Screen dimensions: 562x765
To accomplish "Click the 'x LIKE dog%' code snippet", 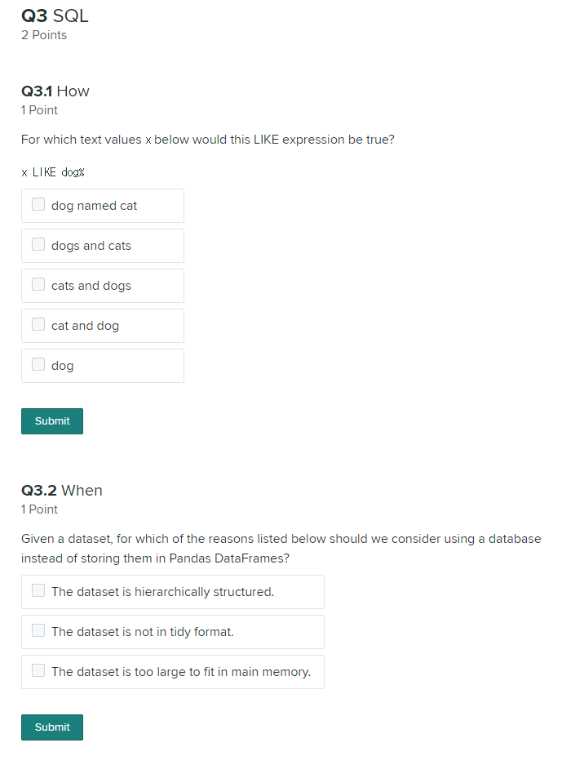I will (54, 172).
